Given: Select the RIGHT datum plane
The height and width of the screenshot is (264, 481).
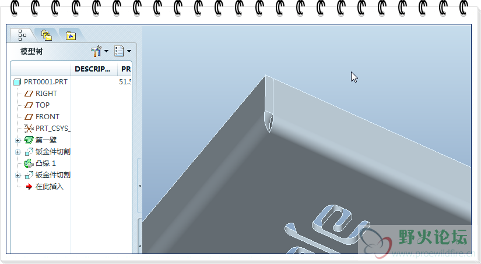Looking at the screenshot, I should (x=46, y=93).
